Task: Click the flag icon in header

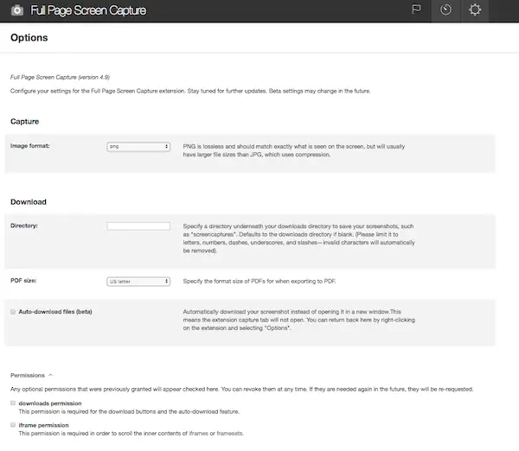Action: [x=414, y=10]
